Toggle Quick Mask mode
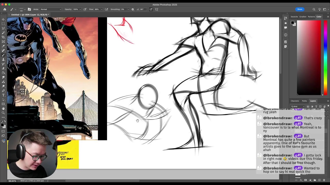 pyautogui.click(x=3, y=131)
